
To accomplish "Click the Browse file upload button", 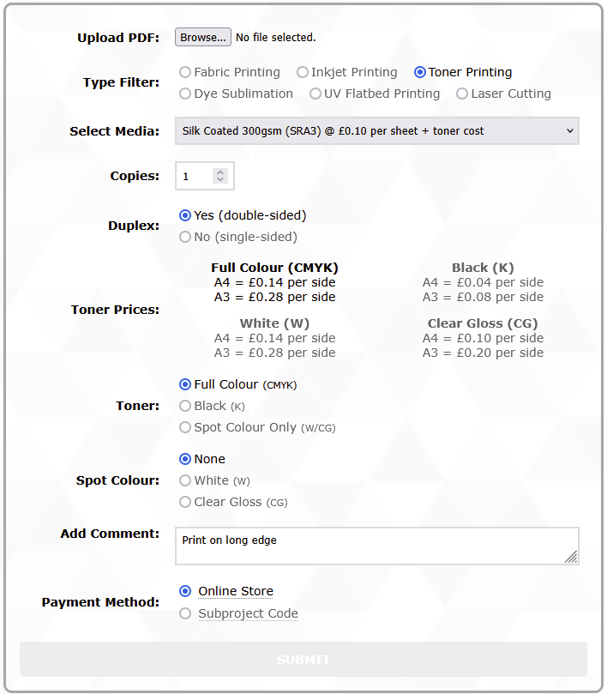I will coord(203,37).
